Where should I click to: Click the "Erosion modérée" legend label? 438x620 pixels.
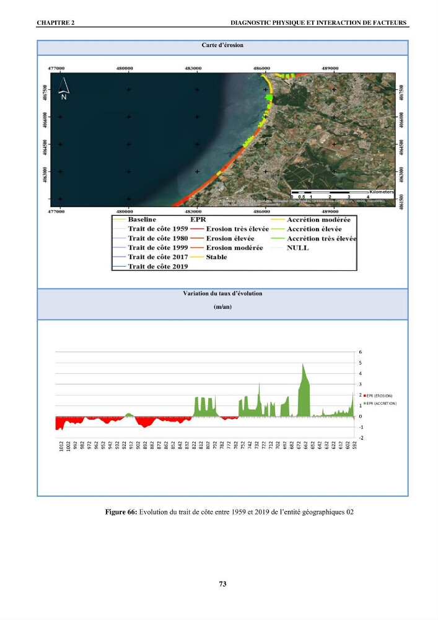click(x=234, y=248)
